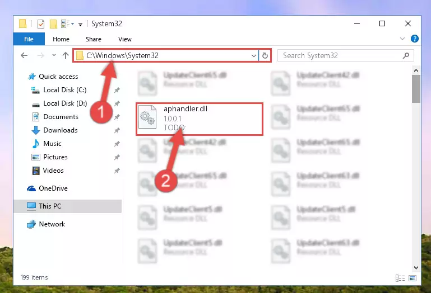Click the pin icon beside Pictures

(x=117, y=157)
